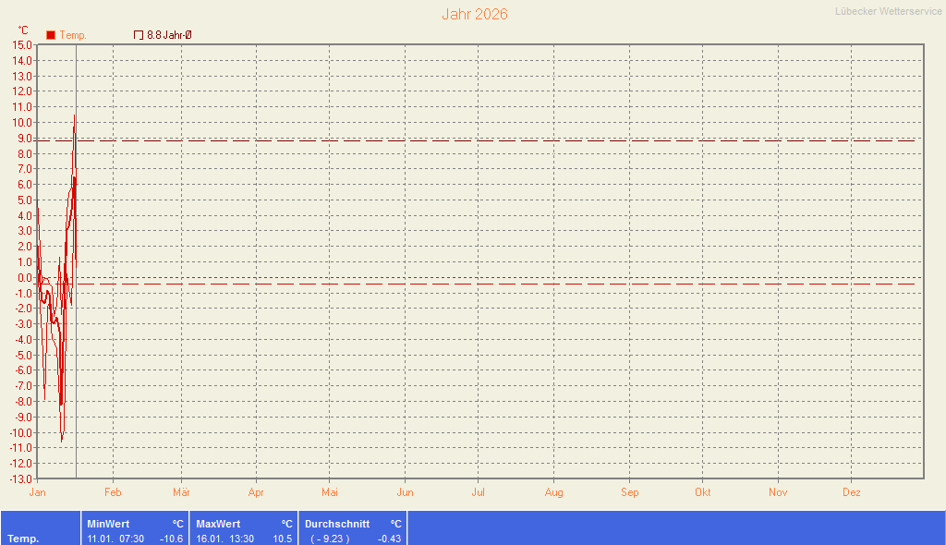Click the MinWert column header
946x545 pixels.
[x=108, y=524]
